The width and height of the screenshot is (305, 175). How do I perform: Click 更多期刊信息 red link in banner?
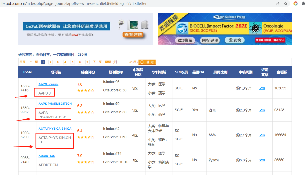[270, 40]
